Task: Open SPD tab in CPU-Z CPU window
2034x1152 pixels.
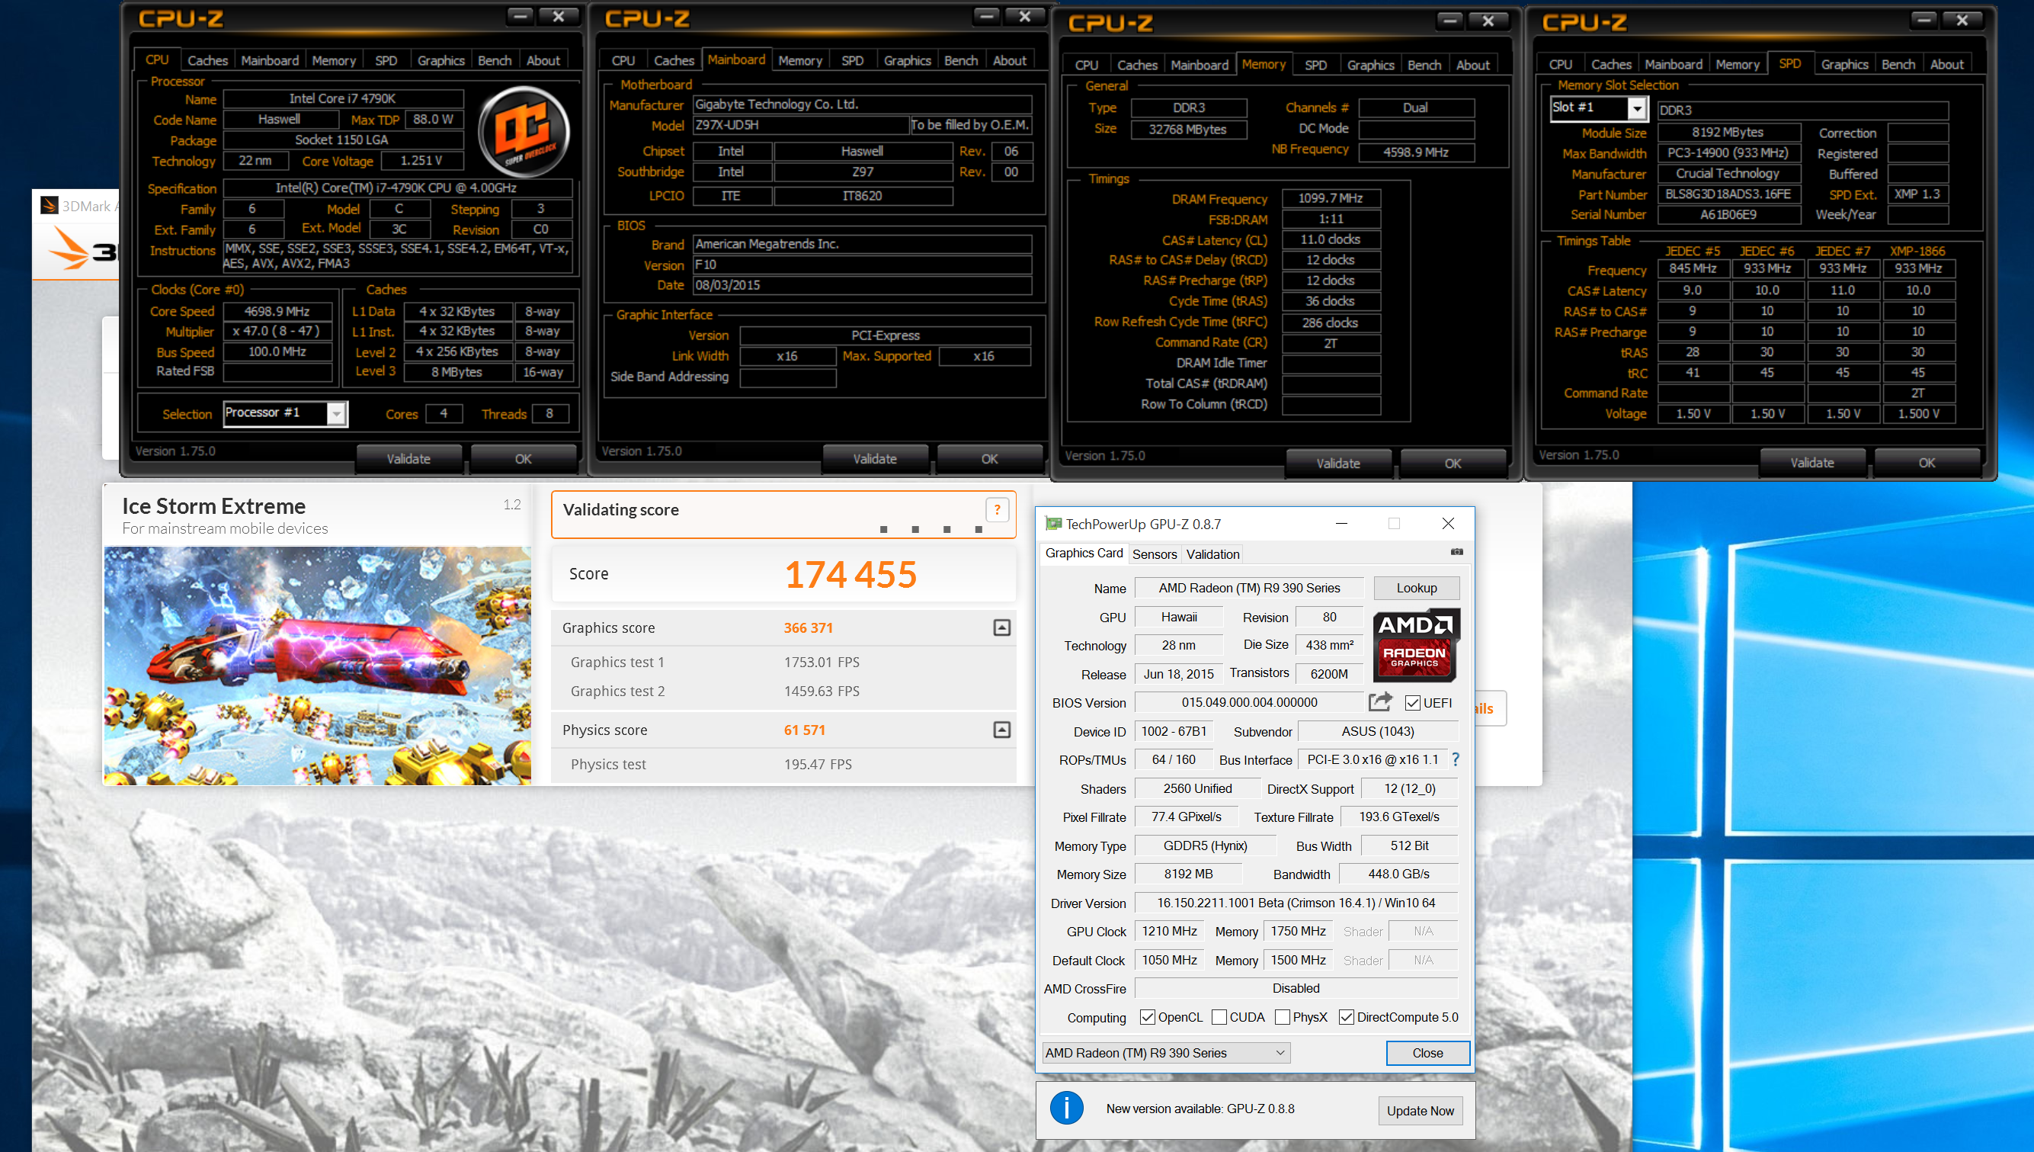Action: coord(386,60)
